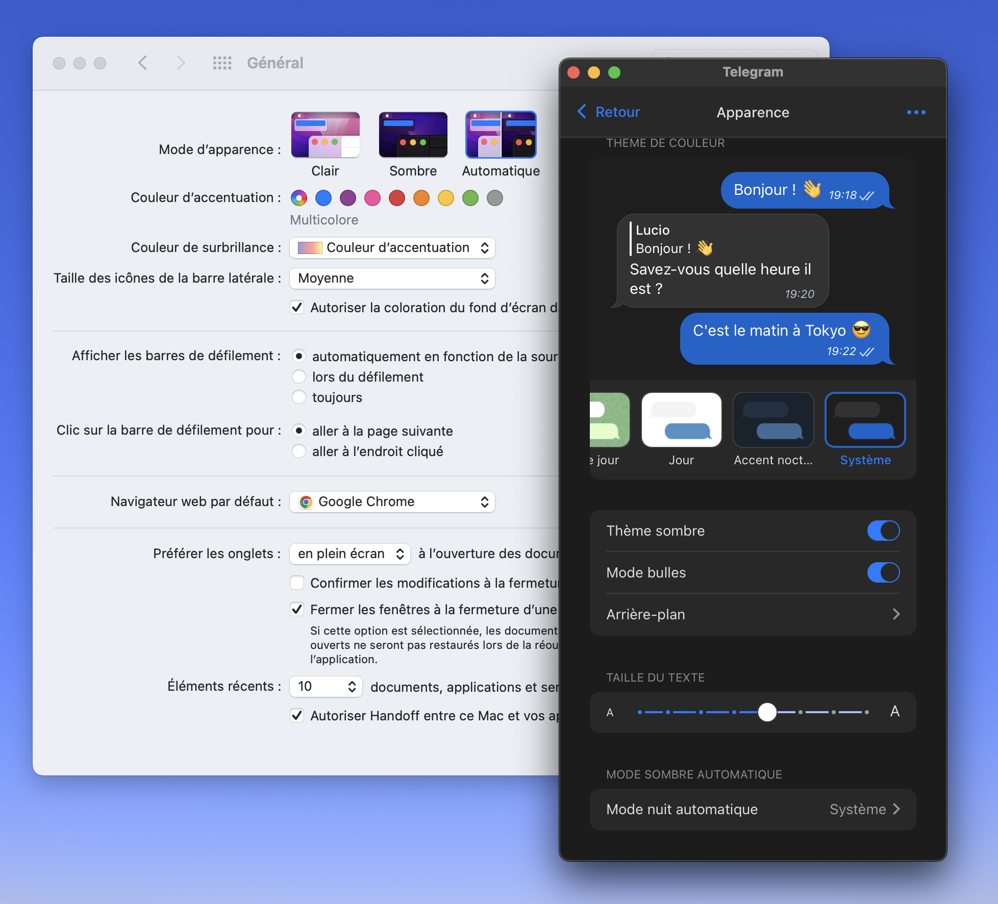The width and height of the screenshot is (998, 904).
Task: Choose the Jour theme preview
Action: point(681,420)
